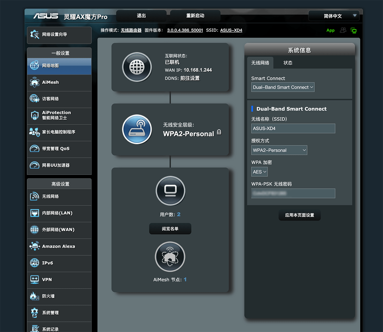Open 访客网络 guest network icon
This screenshot has width=383, height=332.
click(x=34, y=99)
